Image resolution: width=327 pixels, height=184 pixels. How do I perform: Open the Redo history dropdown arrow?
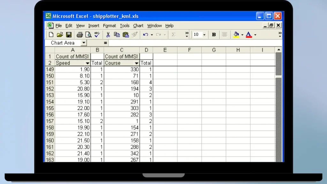pos(165,35)
